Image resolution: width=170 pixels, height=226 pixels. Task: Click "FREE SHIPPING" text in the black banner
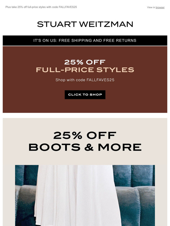click(x=75, y=41)
